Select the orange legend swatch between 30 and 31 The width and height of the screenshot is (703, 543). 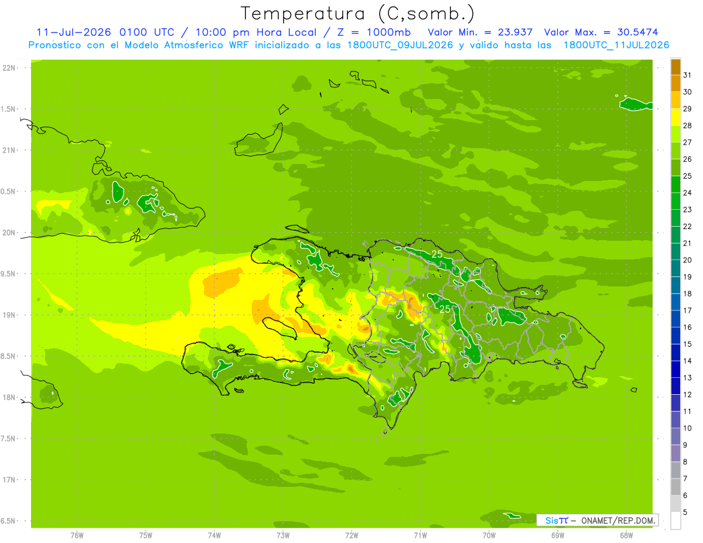[x=675, y=83]
